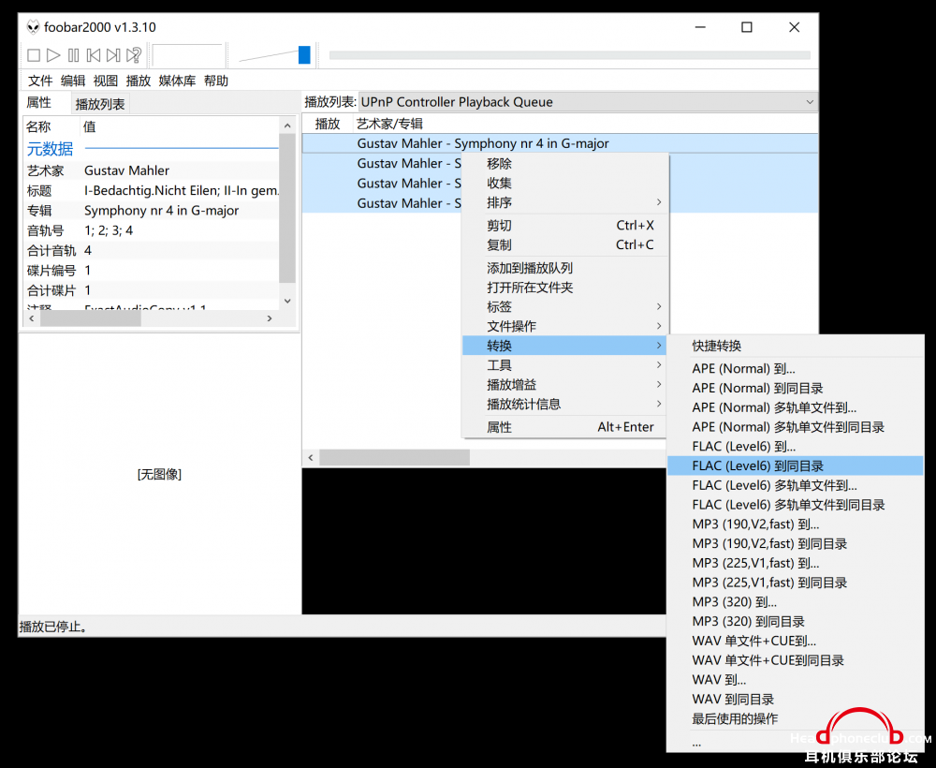Viewport: 936px width, 768px height.
Task: Open the 播放 menu
Action: coord(139,81)
